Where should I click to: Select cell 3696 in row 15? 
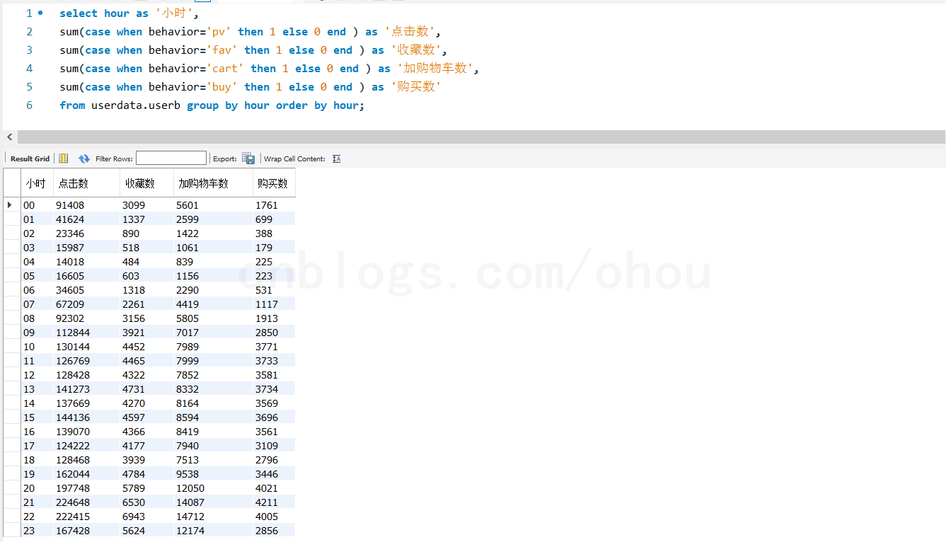coord(274,417)
